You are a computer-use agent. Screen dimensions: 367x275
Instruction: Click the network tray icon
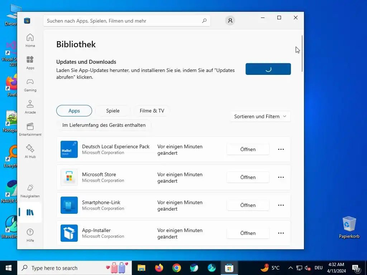coord(299,268)
